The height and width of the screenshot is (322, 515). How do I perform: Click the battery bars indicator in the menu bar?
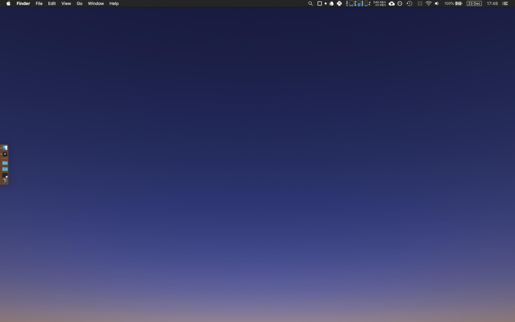click(420, 4)
